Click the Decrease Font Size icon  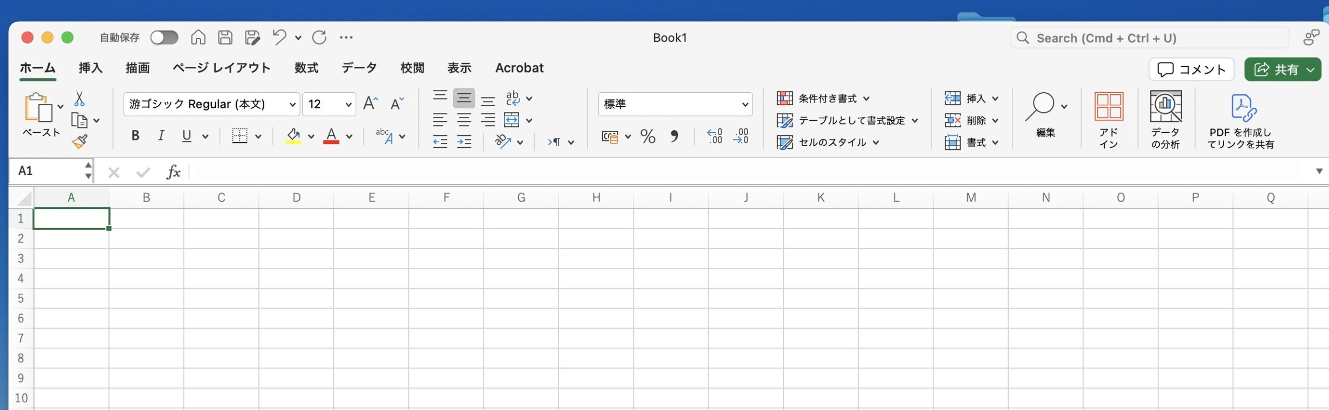point(397,104)
